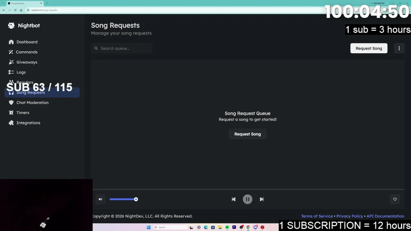Click the volume slider handle
The width and height of the screenshot is (411, 231).
[136, 199]
